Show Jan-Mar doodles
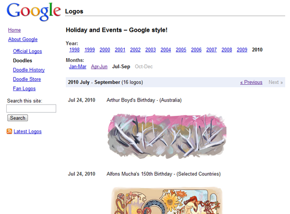The width and height of the screenshot is (290, 214). point(78,66)
